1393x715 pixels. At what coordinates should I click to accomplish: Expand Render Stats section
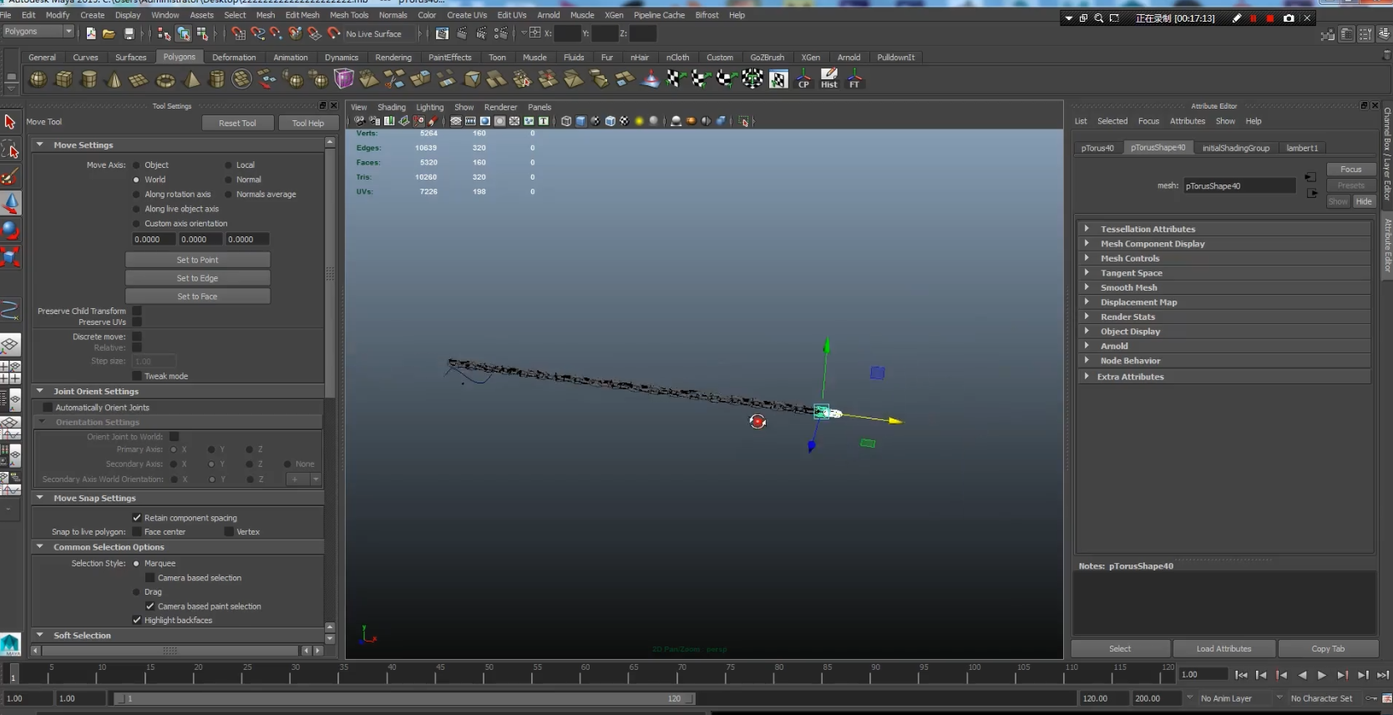[1087, 317]
